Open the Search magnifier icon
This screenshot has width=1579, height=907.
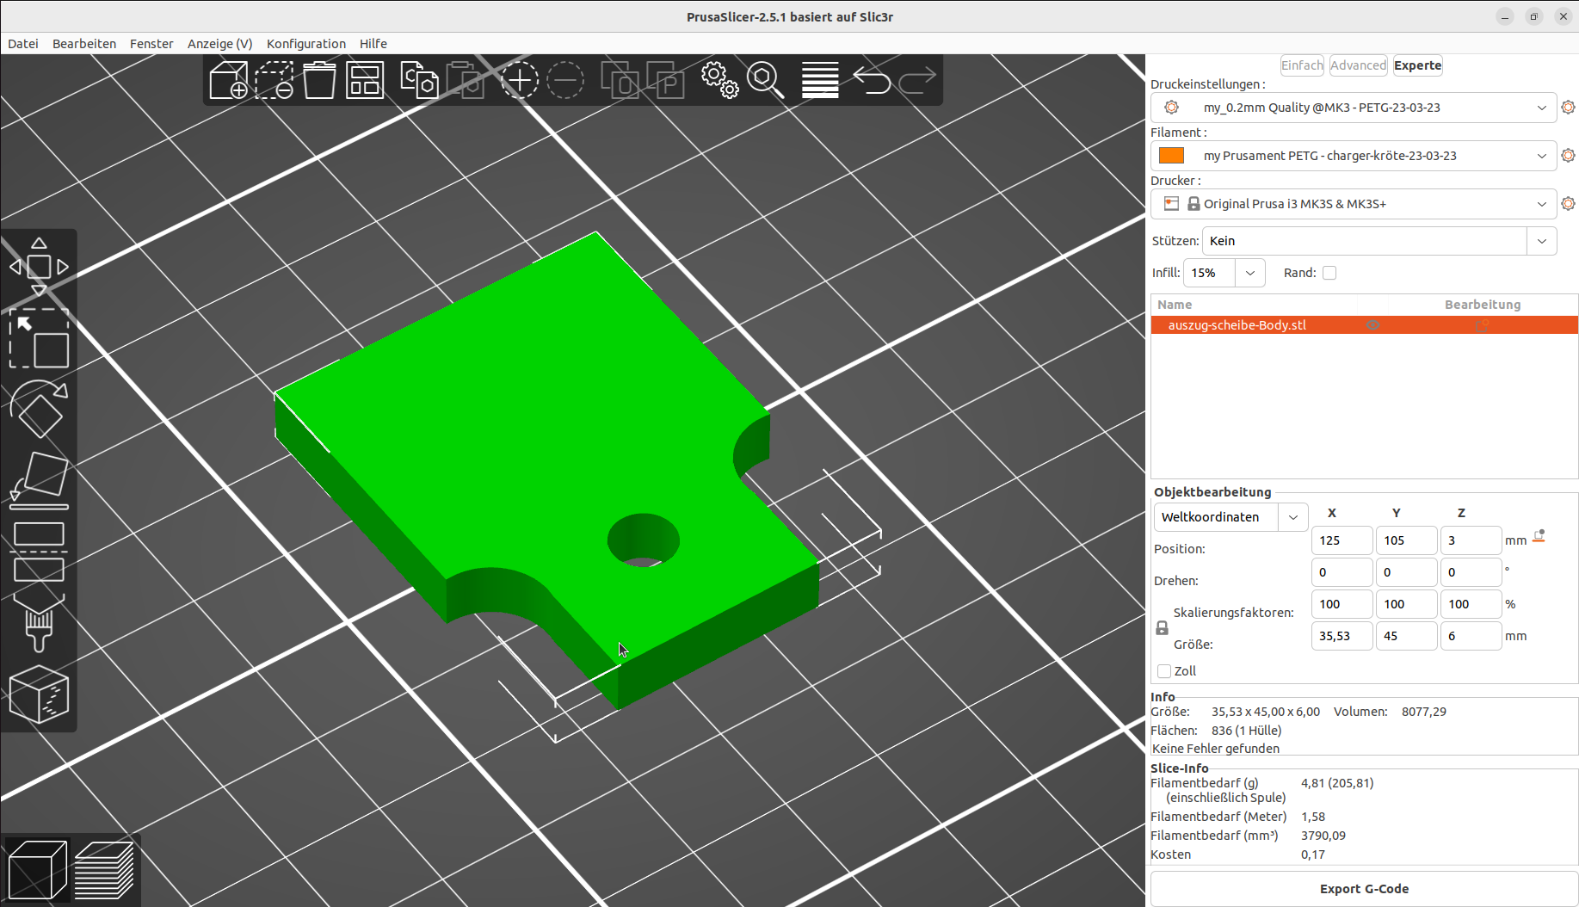[765, 80]
